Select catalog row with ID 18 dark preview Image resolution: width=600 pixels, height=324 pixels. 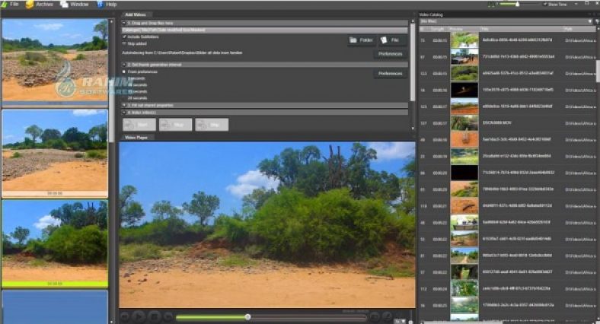click(x=507, y=90)
